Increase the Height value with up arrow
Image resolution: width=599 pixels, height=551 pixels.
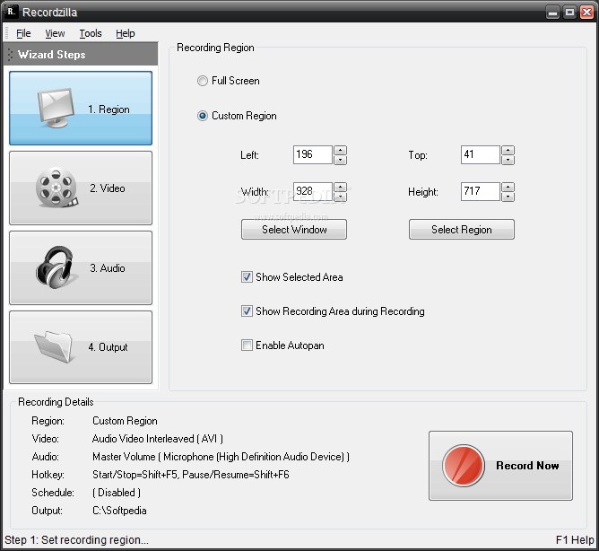[x=508, y=187]
